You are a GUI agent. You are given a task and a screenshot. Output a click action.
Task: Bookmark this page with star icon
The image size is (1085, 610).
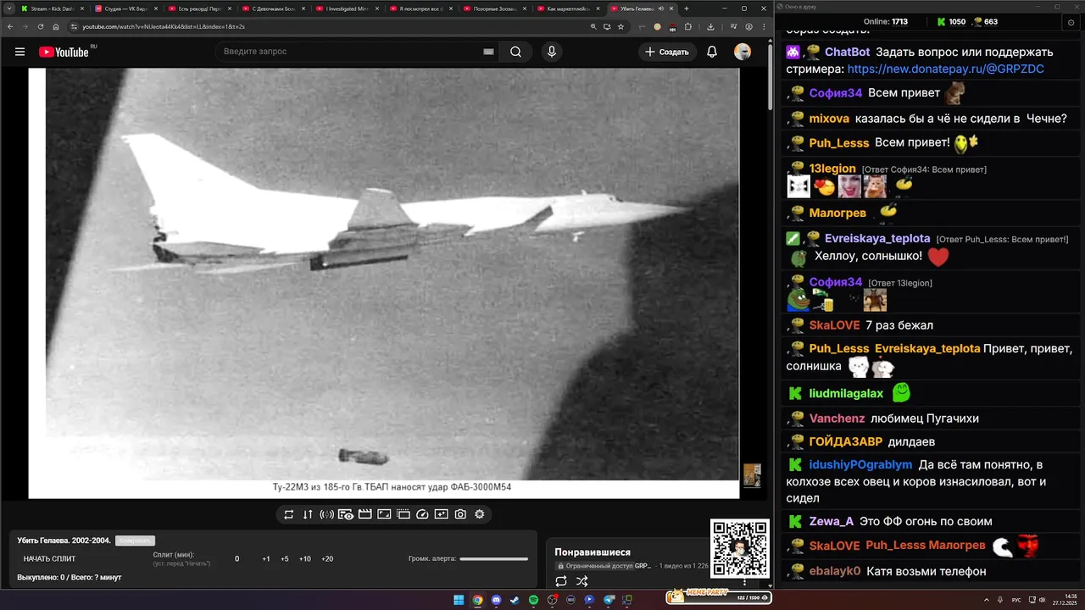[620, 26]
